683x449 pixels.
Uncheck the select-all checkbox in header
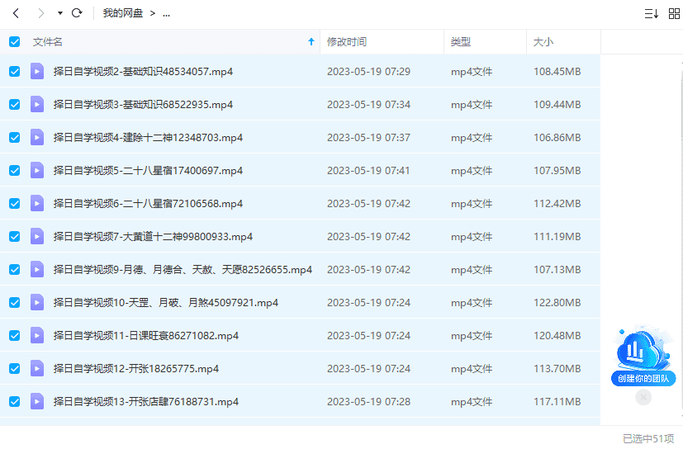point(14,42)
